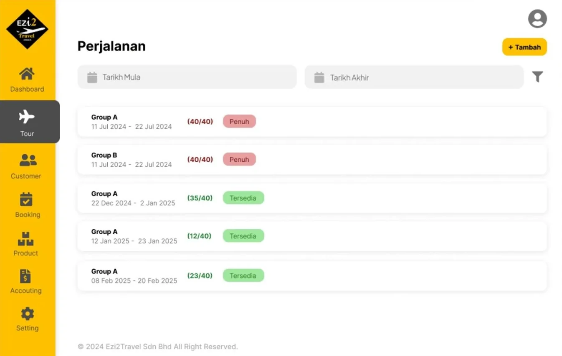Click Penuh badge on Group B row
562x356 pixels.
[239, 159]
